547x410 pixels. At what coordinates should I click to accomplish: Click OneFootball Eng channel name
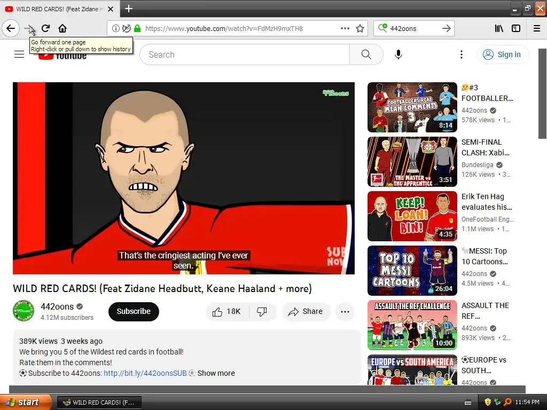(x=487, y=219)
